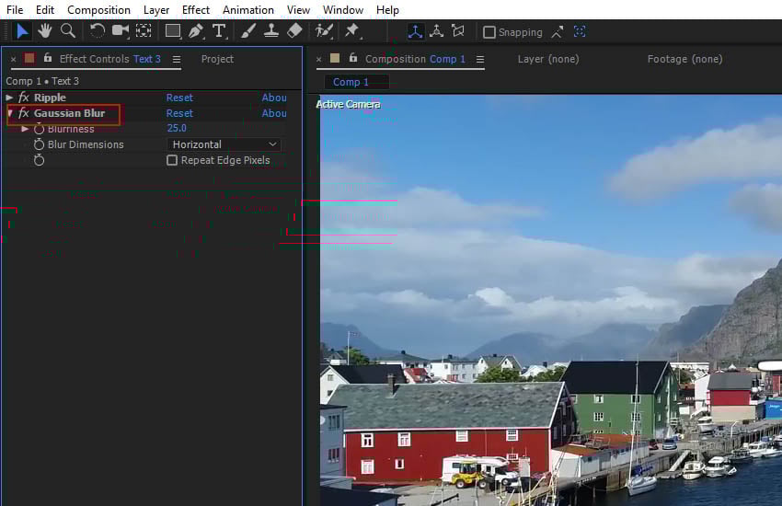Image resolution: width=782 pixels, height=506 pixels.
Task: Select the Hand tool
Action: pyautogui.click(x=44, y=31)
